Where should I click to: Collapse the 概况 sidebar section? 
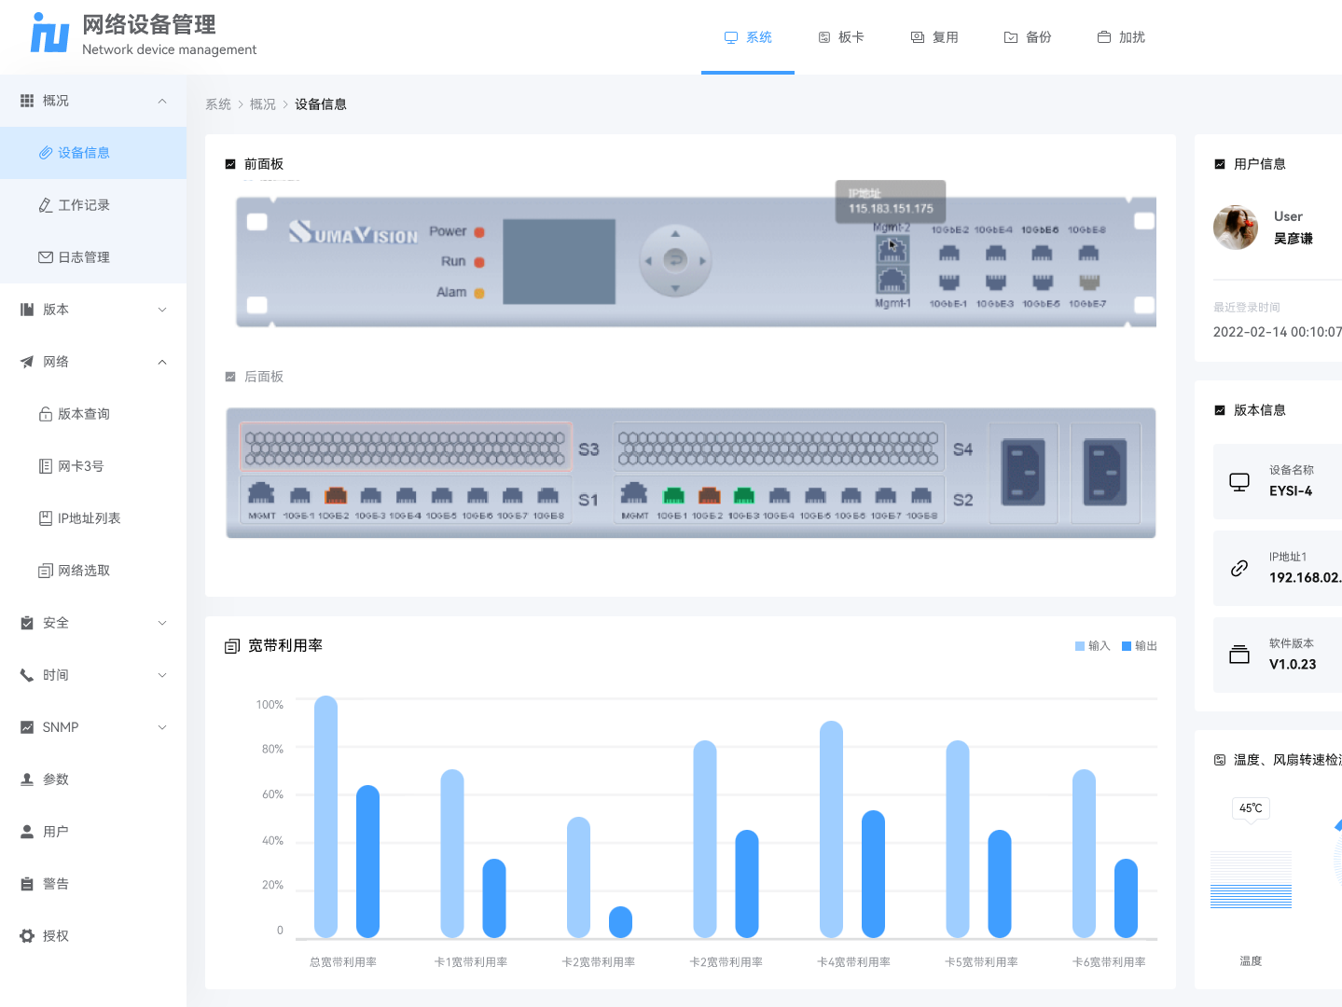[93, 101]
